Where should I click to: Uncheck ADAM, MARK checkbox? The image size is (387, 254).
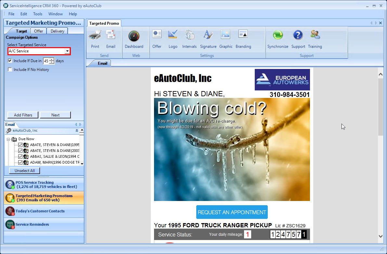20,163
